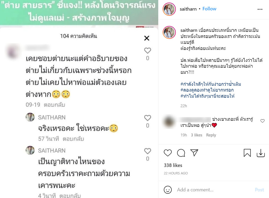This screenshot has width=269, height=198.
Task: Share post via paper plane icon
Action: point(194,153)
